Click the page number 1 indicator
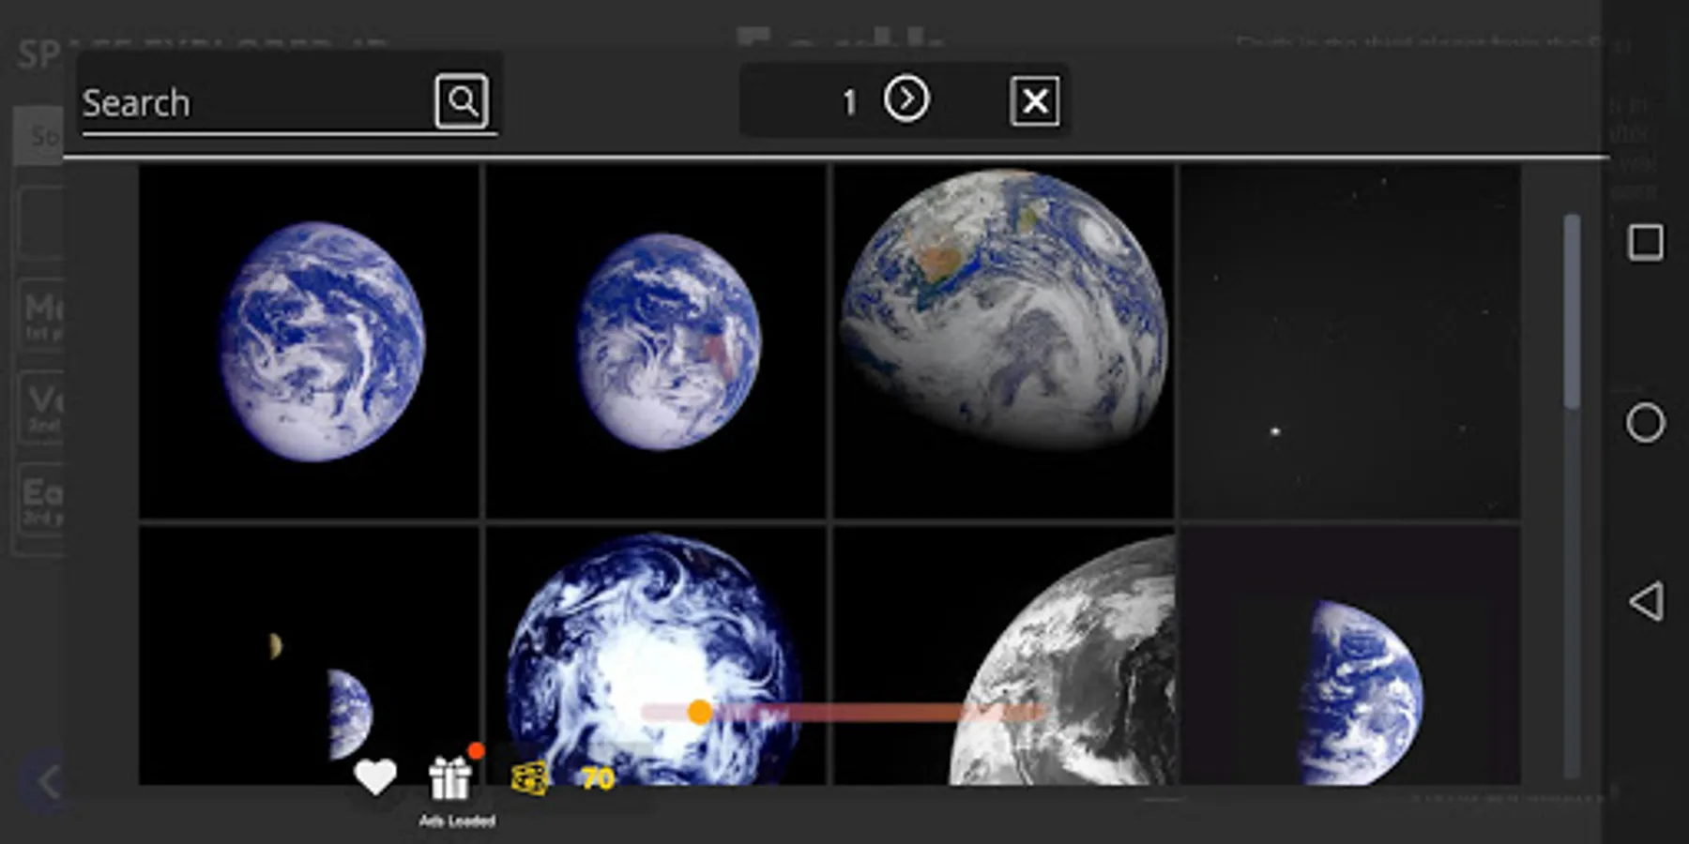1689x844 pixels. tap(849, 101)
